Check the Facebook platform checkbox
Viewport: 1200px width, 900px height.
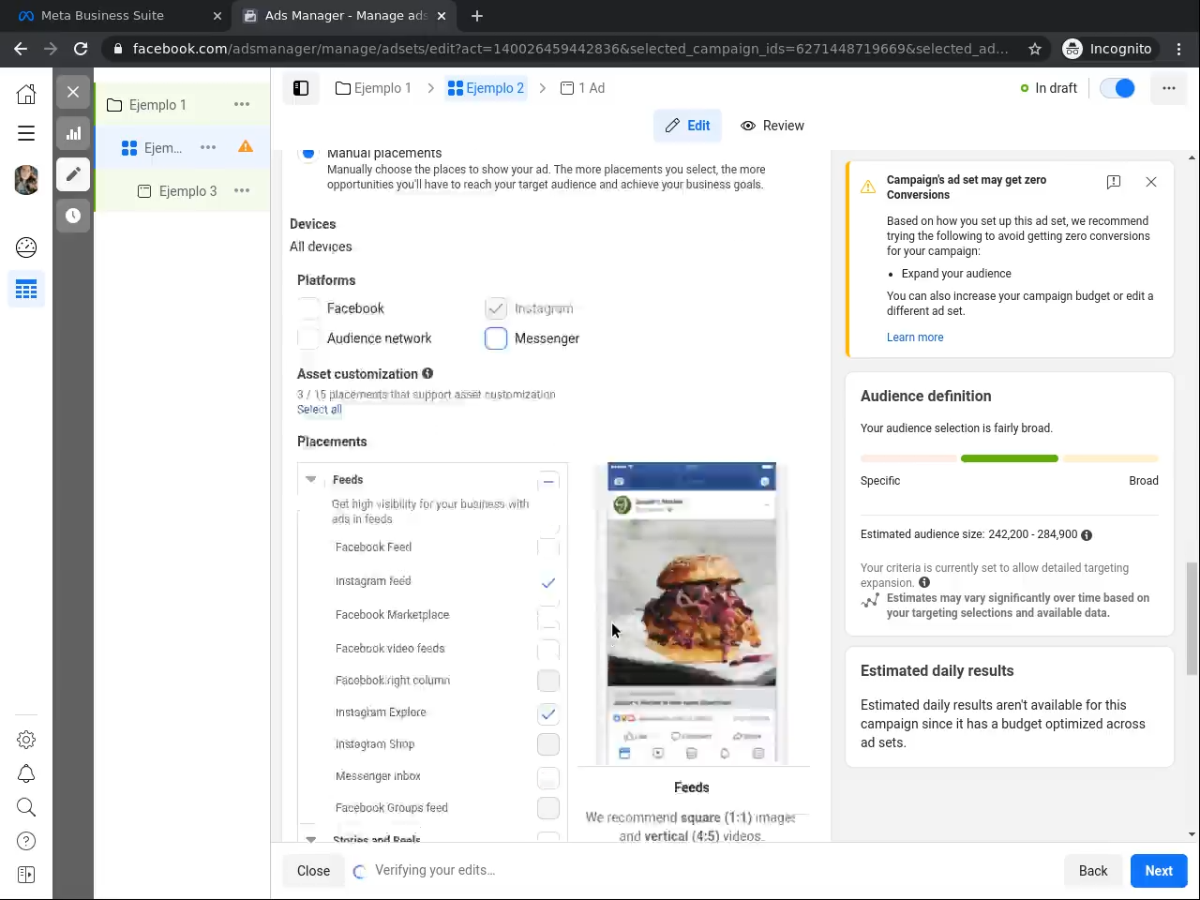[308, 308]
